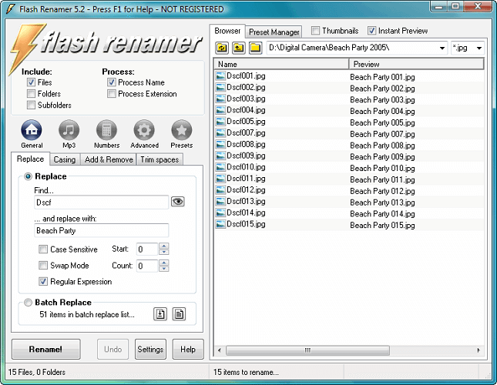The height and width of the screenshot is (385, 497).
Task: Select the Batch Replace radio button
Action: pos(29,303)
